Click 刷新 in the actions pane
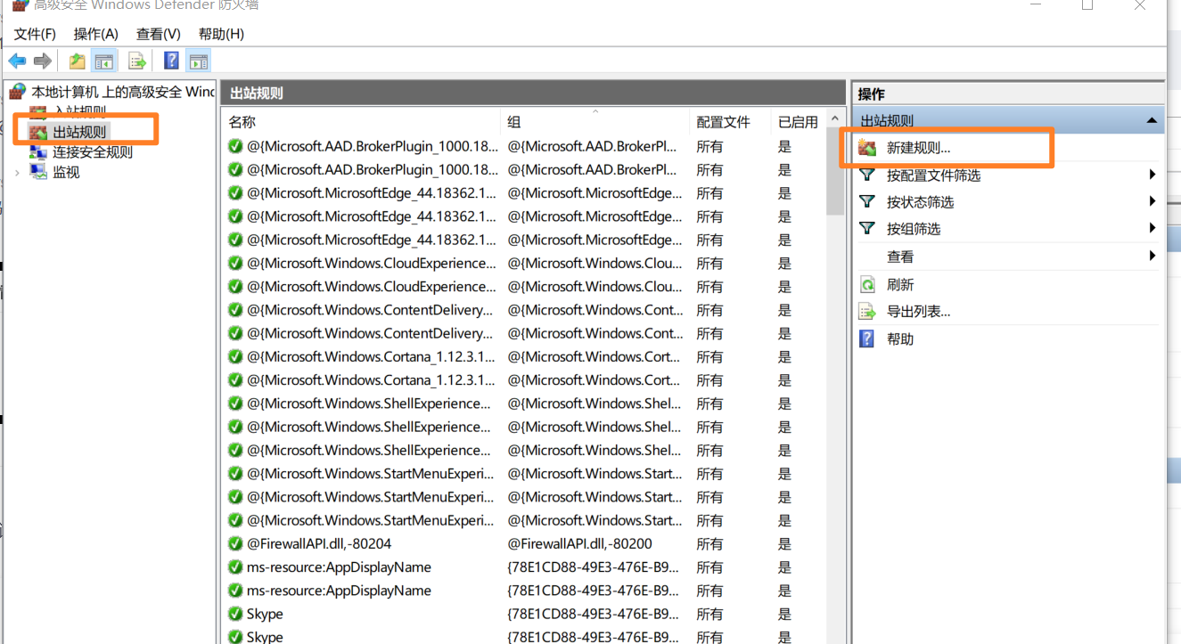This screenshot has width=1181, height=644. [x=900, y=285]
